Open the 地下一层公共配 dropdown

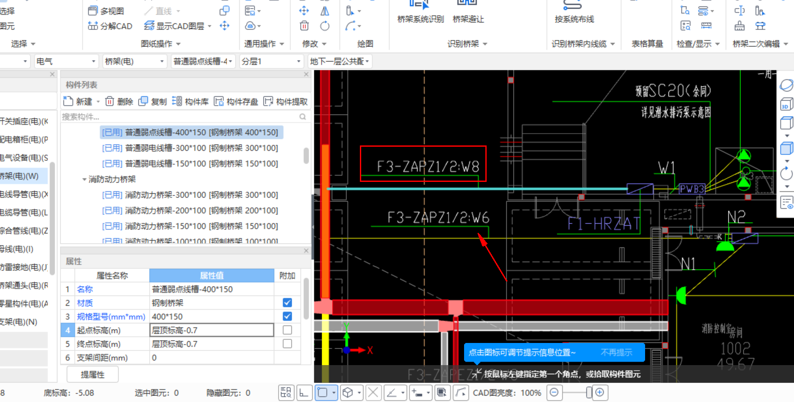(x=339, y=61)
